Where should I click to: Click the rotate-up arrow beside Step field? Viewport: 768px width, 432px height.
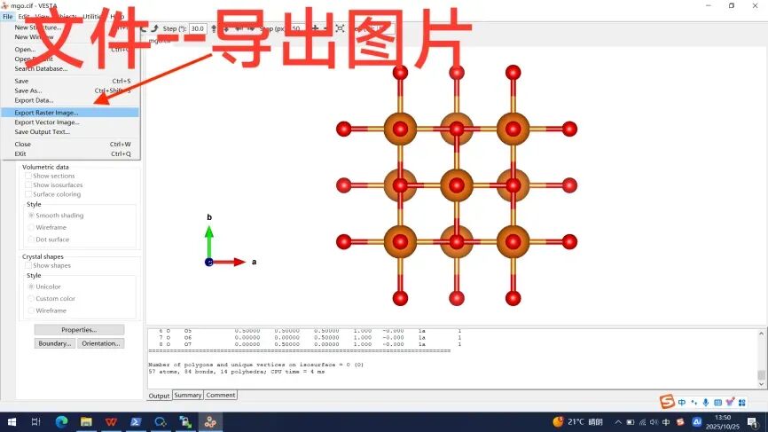pyautogui.click(x=214, y=29)
